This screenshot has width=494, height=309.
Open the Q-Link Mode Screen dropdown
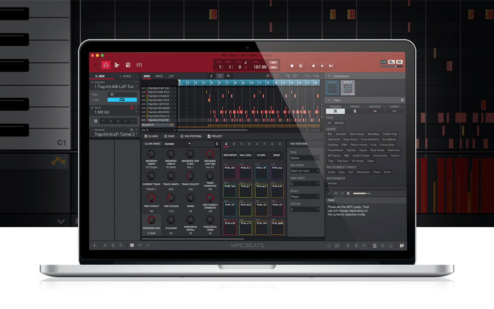[x=178, y=144]
